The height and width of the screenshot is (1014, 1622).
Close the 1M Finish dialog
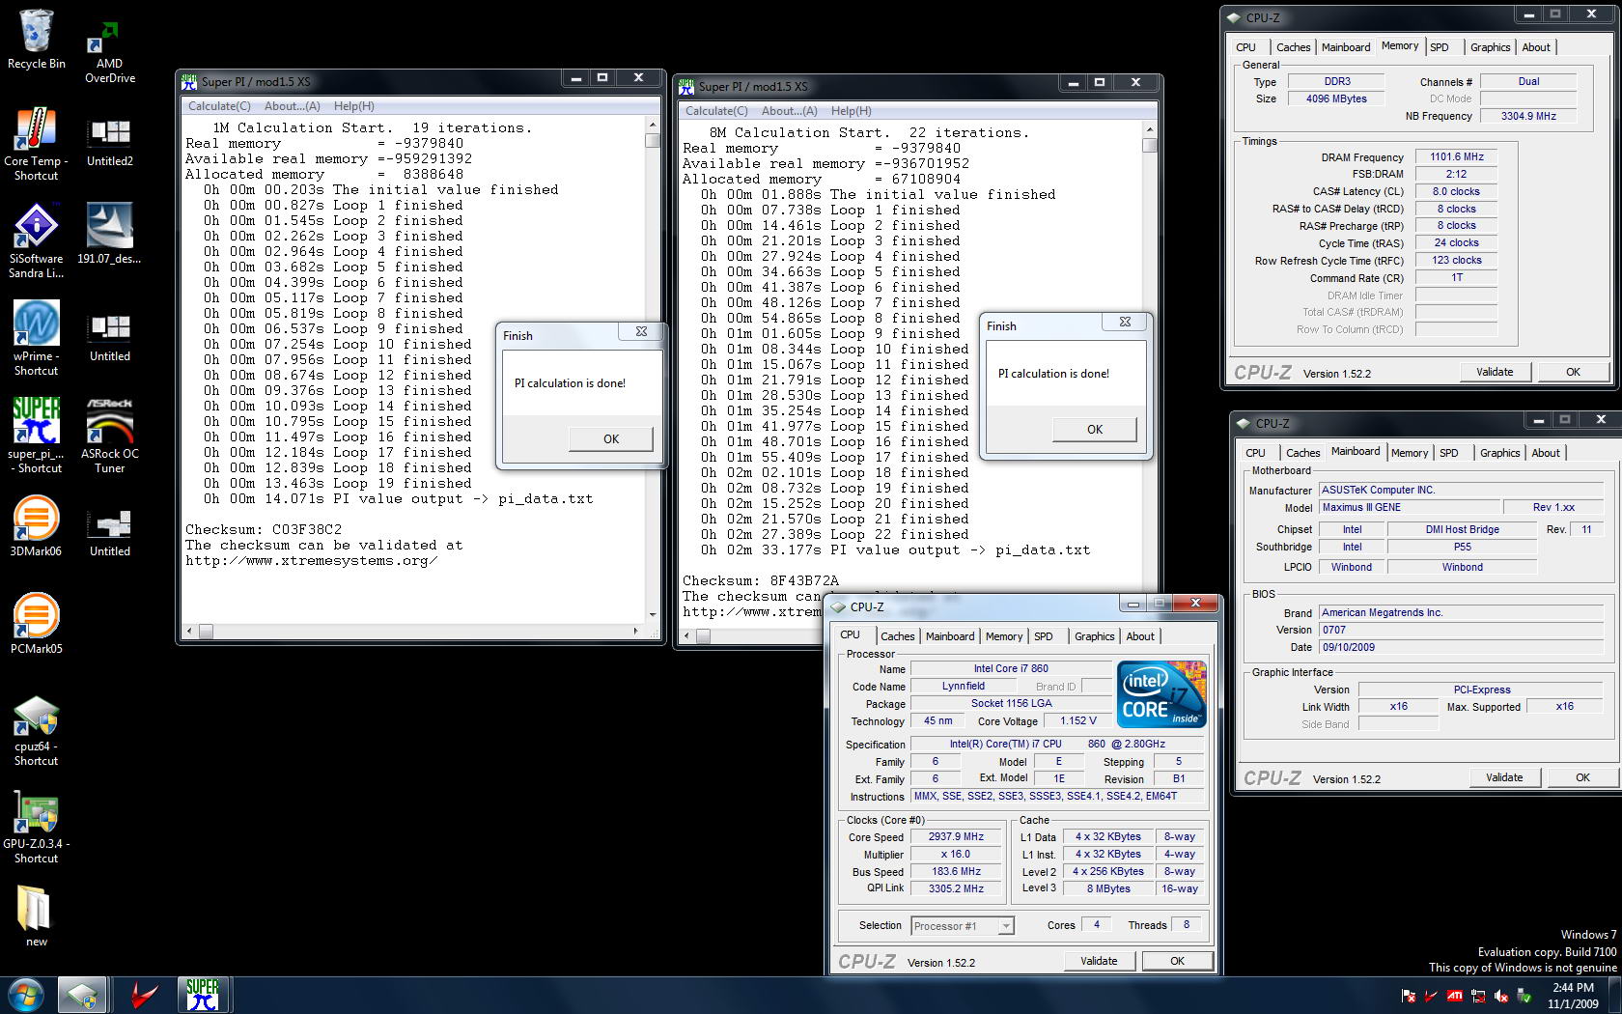pyautogui.click(x=641, y=331)
